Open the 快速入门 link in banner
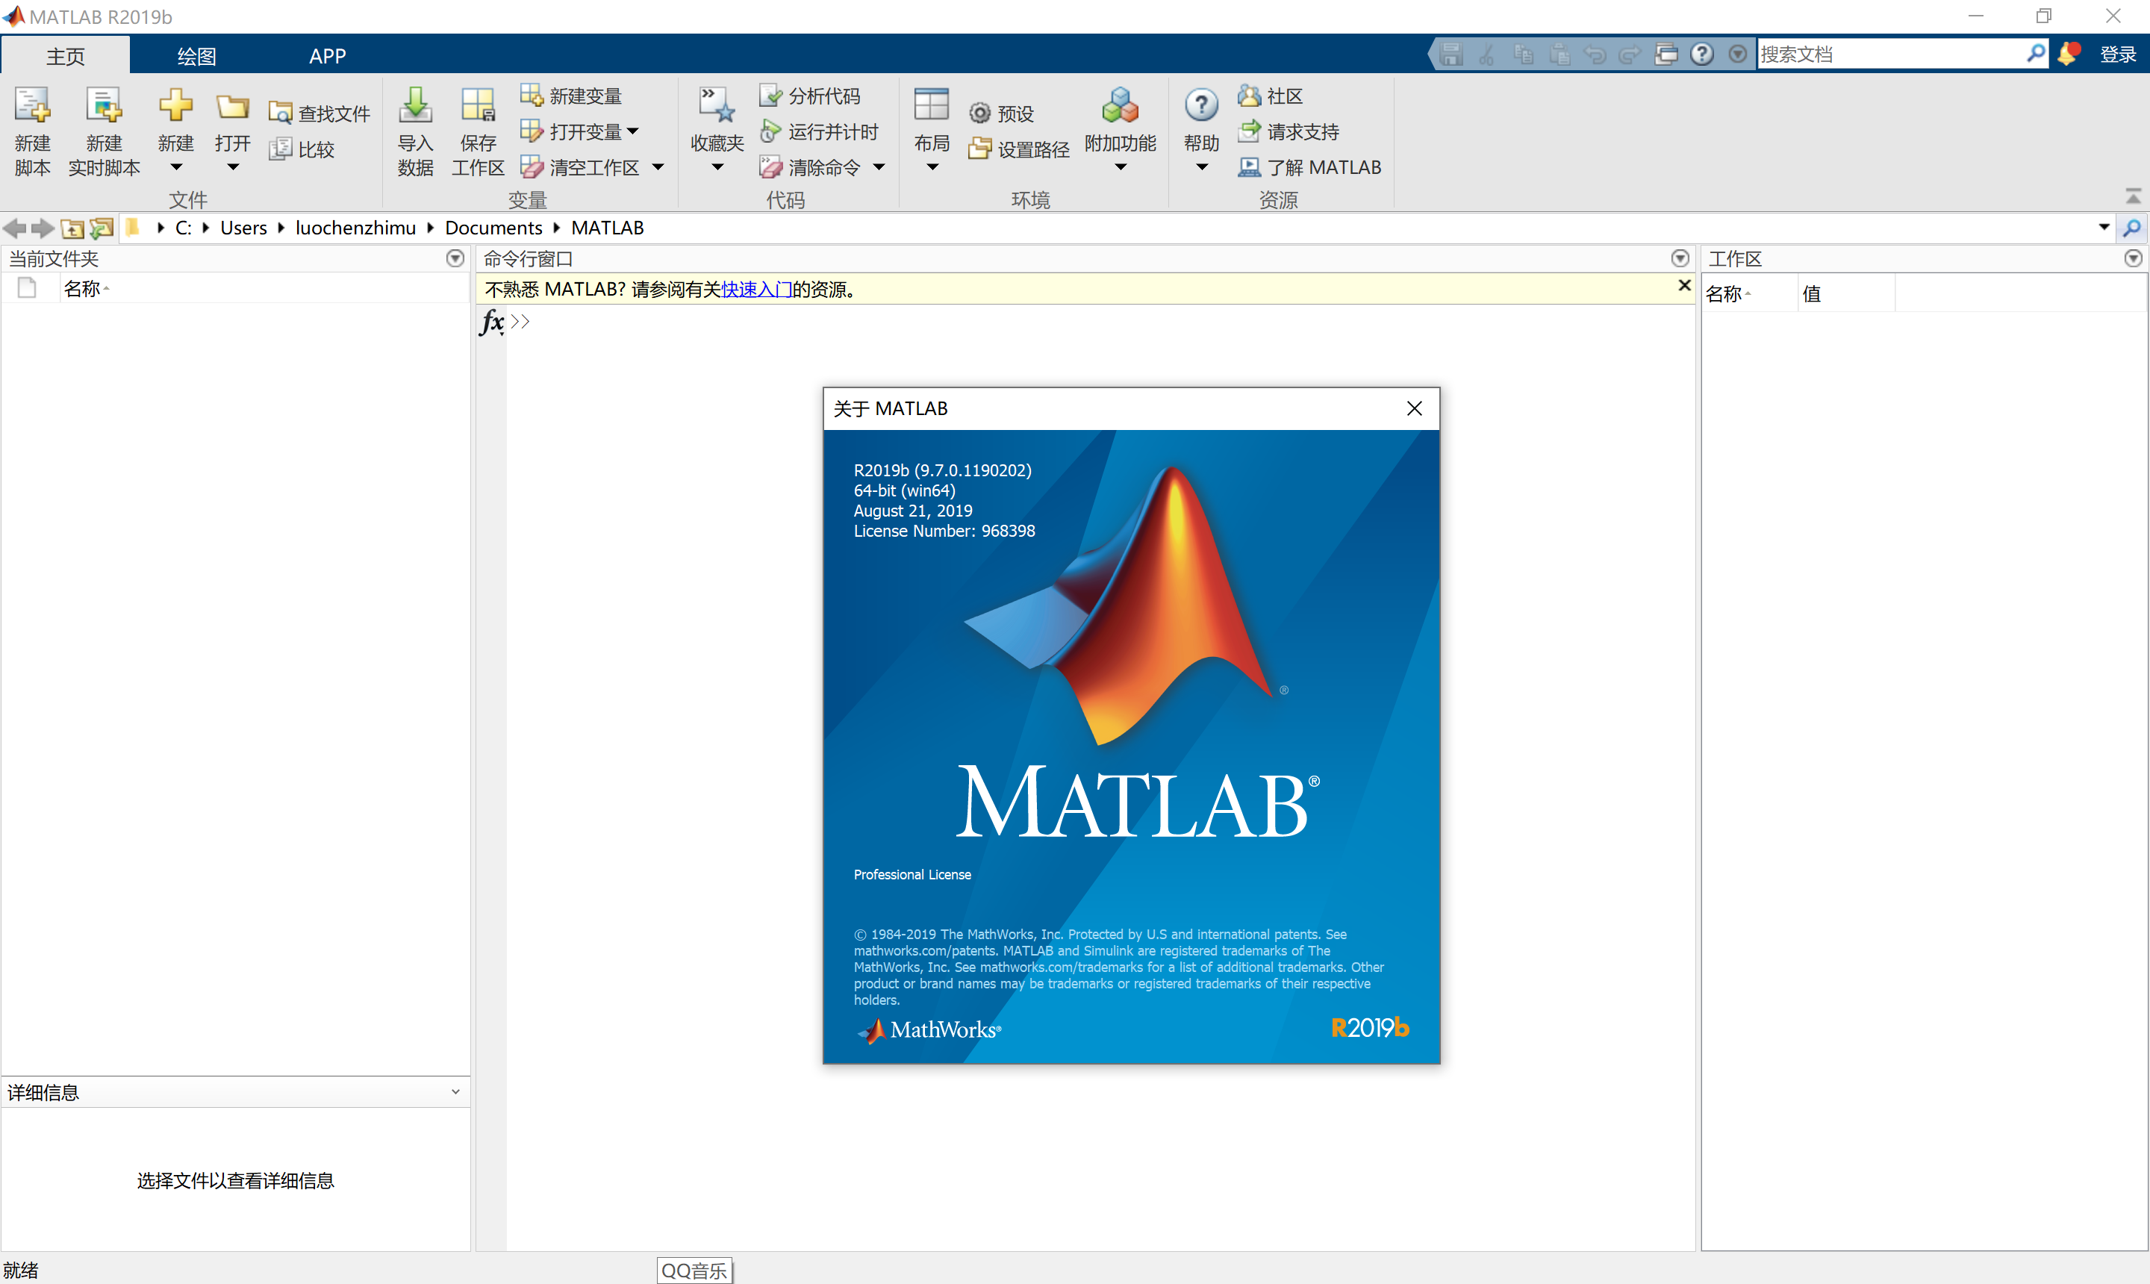The image size is (2150, 1284). 756,289
